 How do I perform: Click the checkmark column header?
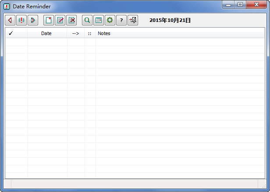(x=11, y=33)
